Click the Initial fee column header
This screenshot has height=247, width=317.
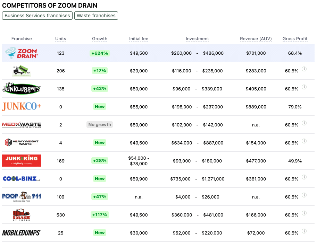(139, 38)
